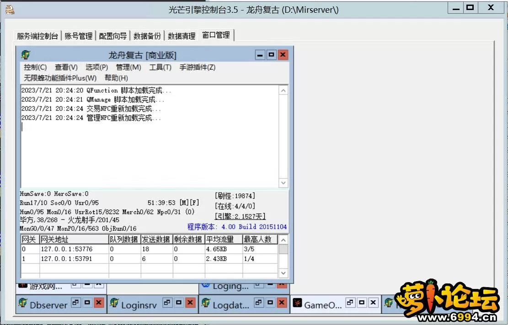
Task: Open the 控制(C) menu
Action: [x=35, y=67]
